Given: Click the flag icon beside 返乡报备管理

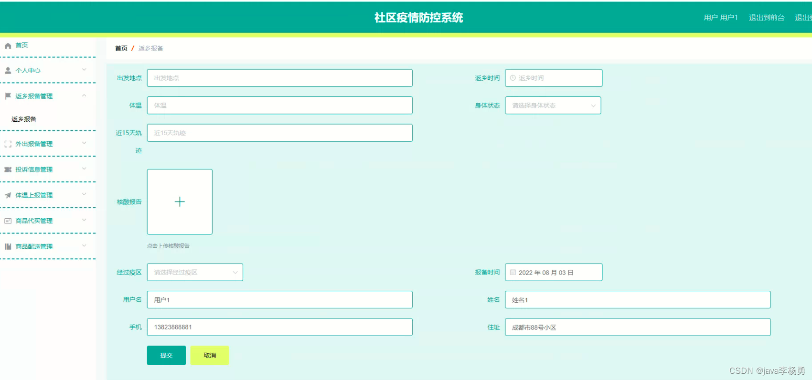Looking at the screenshot, I should [8, 96].
